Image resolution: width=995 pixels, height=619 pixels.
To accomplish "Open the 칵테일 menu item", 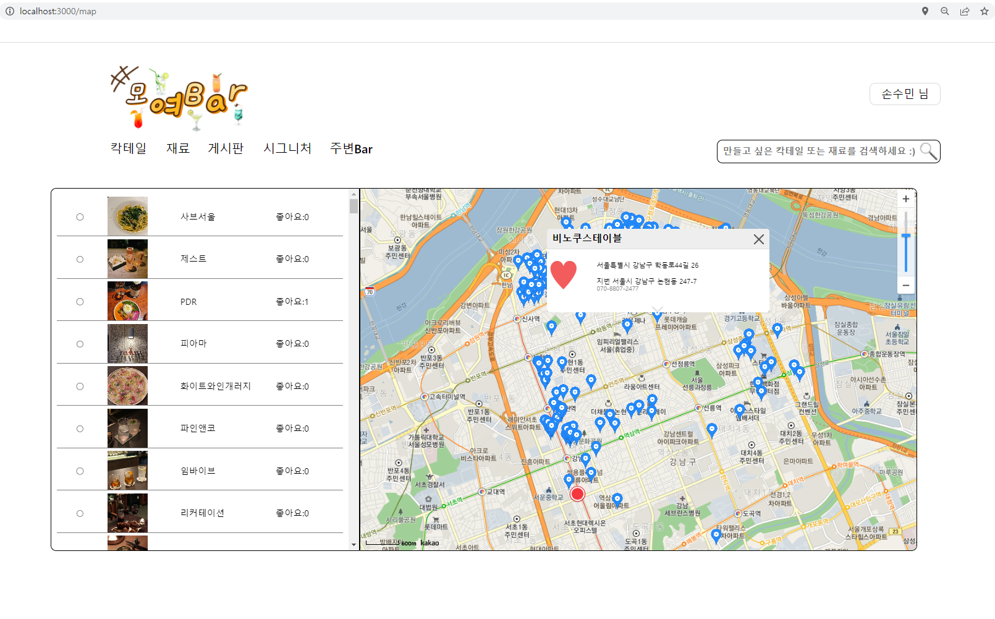I will tap(127, 148).
